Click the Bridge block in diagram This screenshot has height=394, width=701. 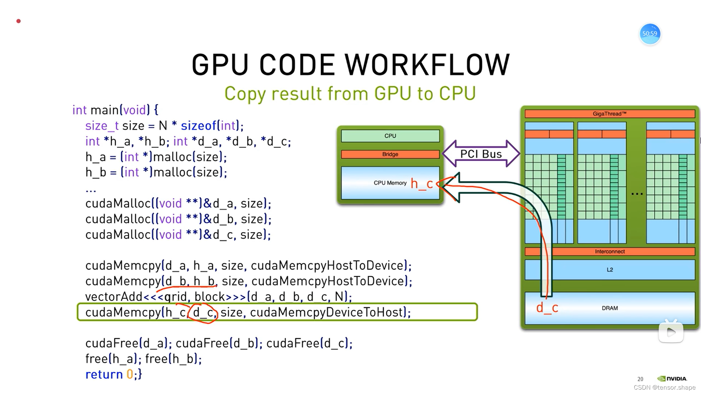390,154
